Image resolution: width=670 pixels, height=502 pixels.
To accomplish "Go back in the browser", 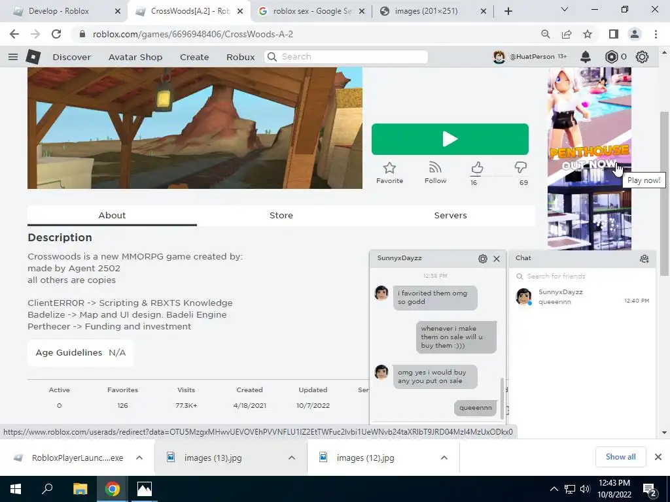I will point(14,34).
